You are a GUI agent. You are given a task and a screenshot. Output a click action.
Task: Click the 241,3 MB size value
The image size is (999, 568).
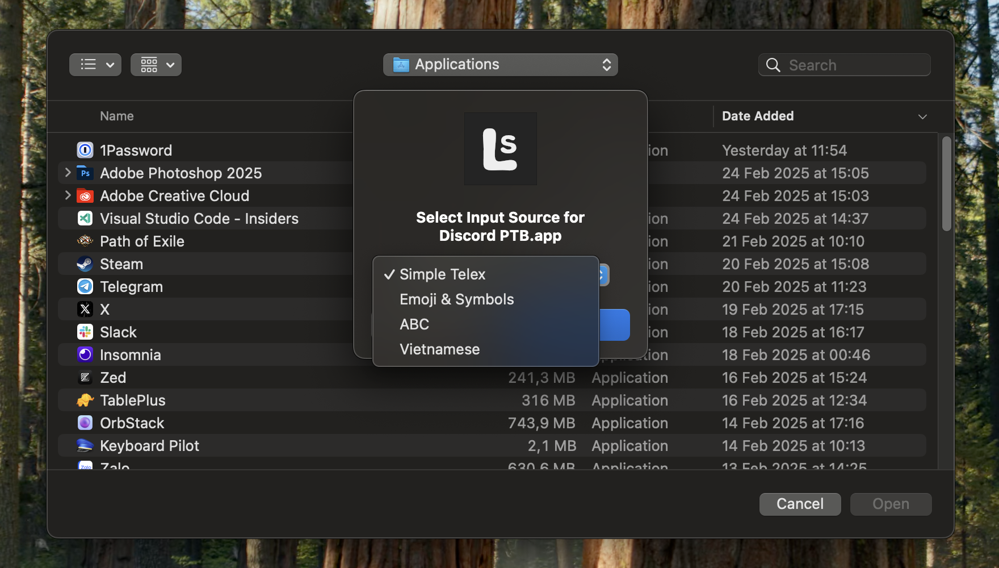pyautogui.click(x=542, y=378)
